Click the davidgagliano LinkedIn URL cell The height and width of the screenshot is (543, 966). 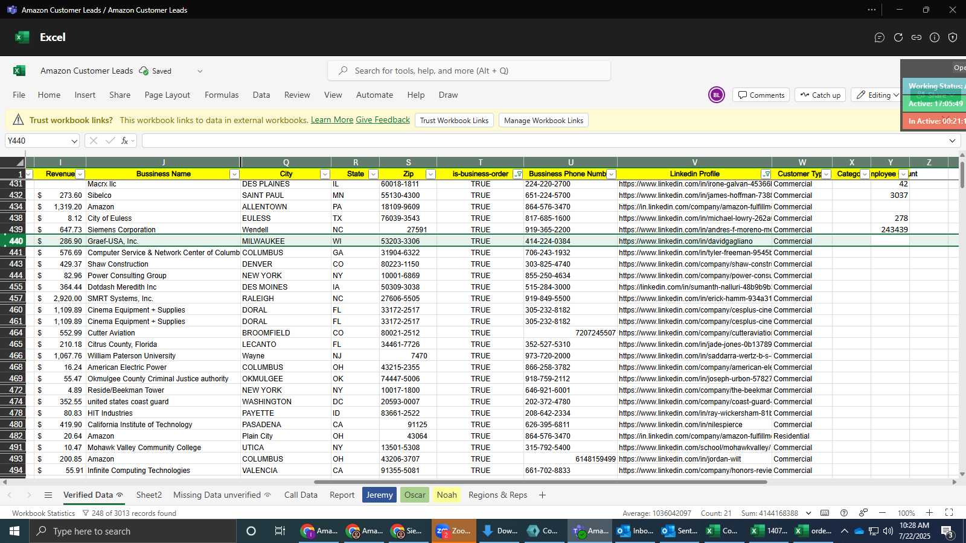coord(694,241)
